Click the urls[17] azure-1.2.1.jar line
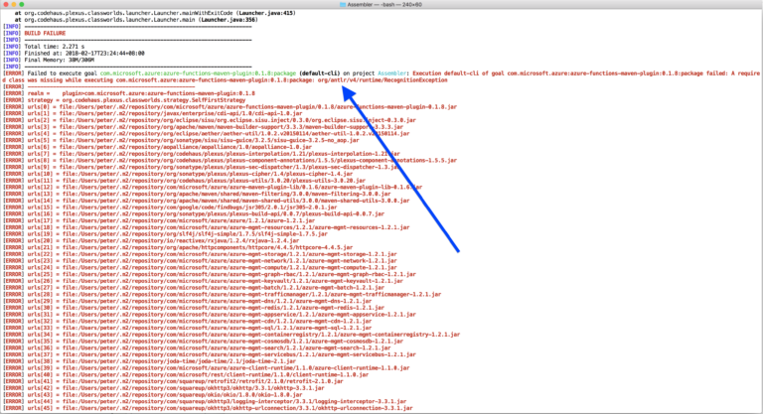The image size is (763, 414). pos(159,220)
